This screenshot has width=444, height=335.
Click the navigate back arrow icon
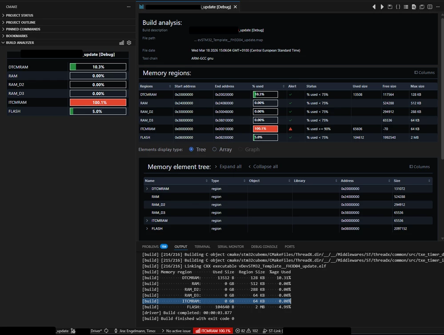tap(374, 7)
